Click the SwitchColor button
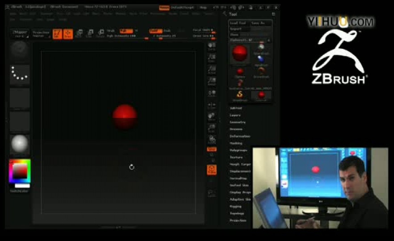This screenshot has height=241, width=394. pyautogui.click(x=19, y=191)
